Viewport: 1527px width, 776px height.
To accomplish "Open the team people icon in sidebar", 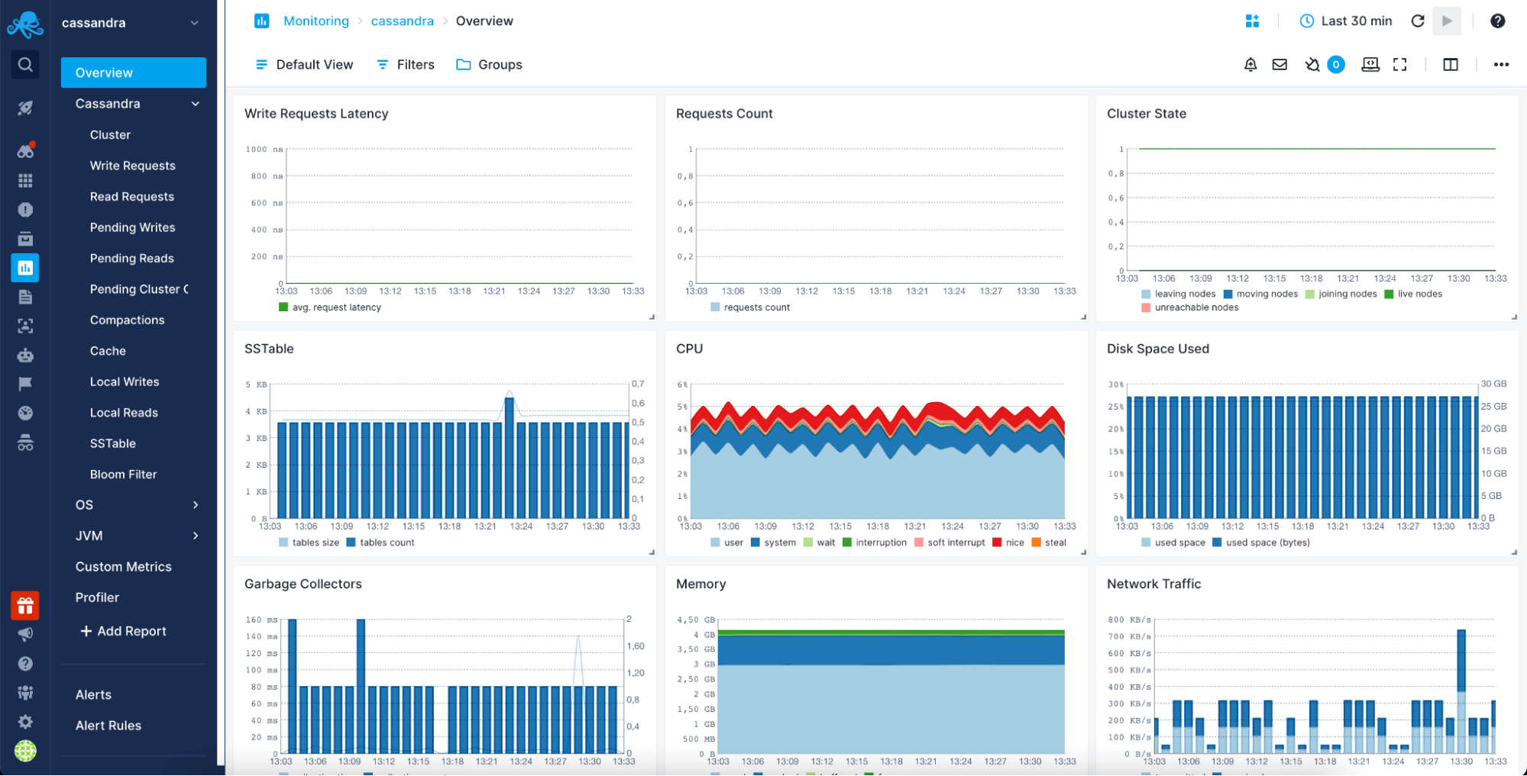I will (25, 693).
